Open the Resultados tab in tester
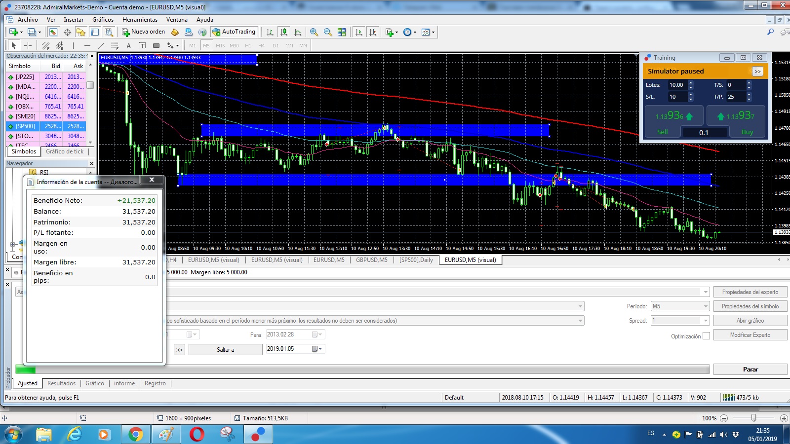The width and height of the screenshot is (790, 444). (61, 383)
